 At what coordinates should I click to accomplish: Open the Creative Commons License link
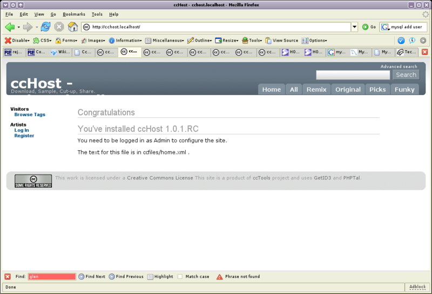(x=160, y=178)
